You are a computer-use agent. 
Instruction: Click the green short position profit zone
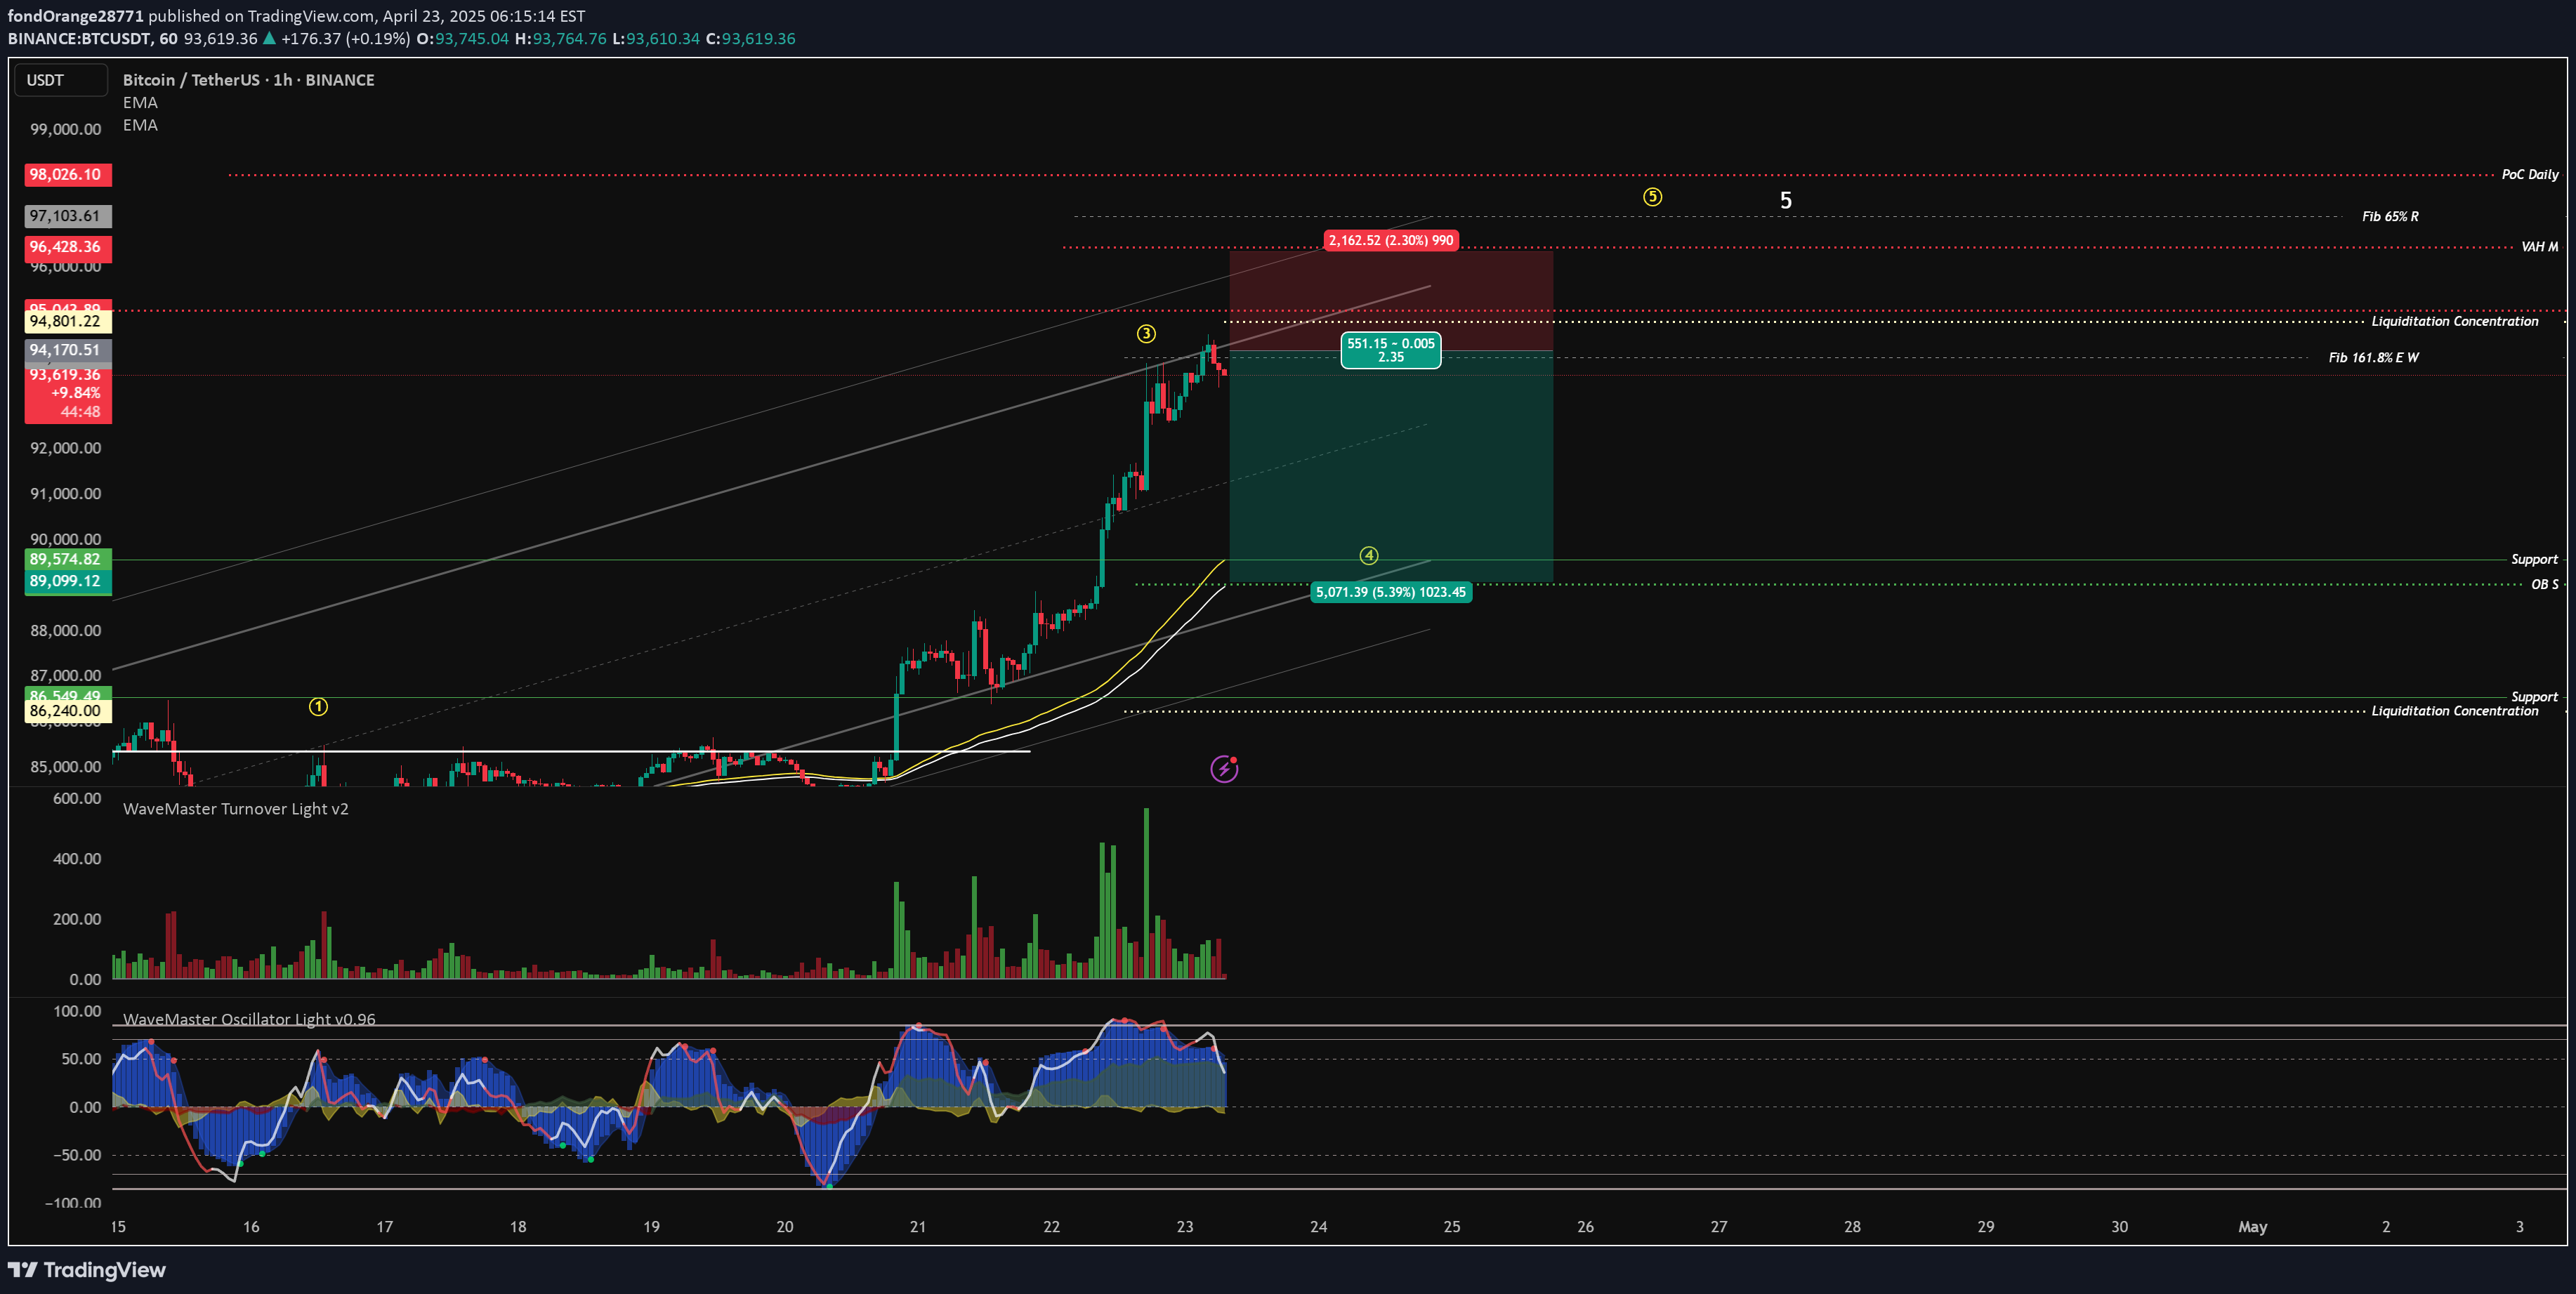(x=1391, y=466)
